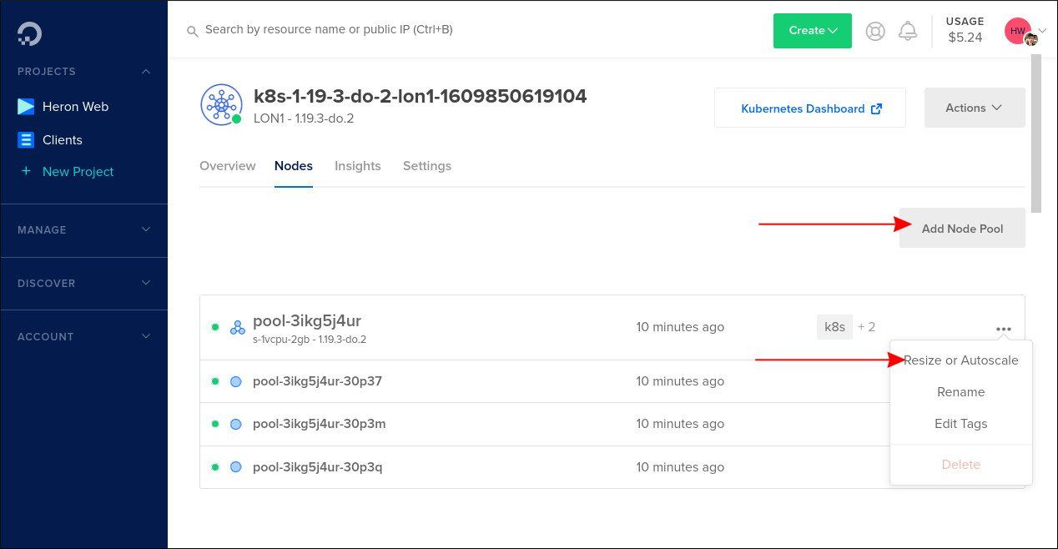Click the Kubernetes cluster hexagon icon
The width and height of the screenshot is (1058, 549).
click(221, 104)
